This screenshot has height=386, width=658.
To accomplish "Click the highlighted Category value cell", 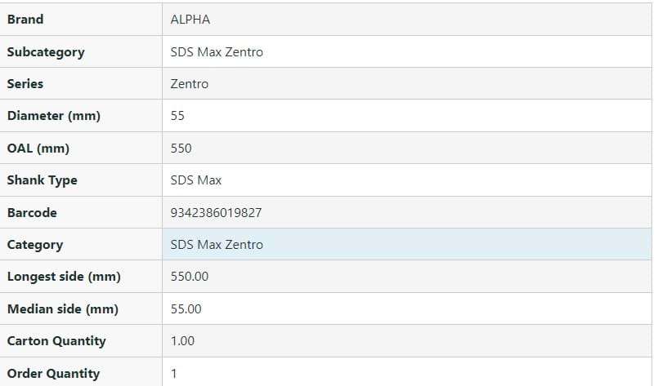I will pyautogui.click(x=406, y=245).
